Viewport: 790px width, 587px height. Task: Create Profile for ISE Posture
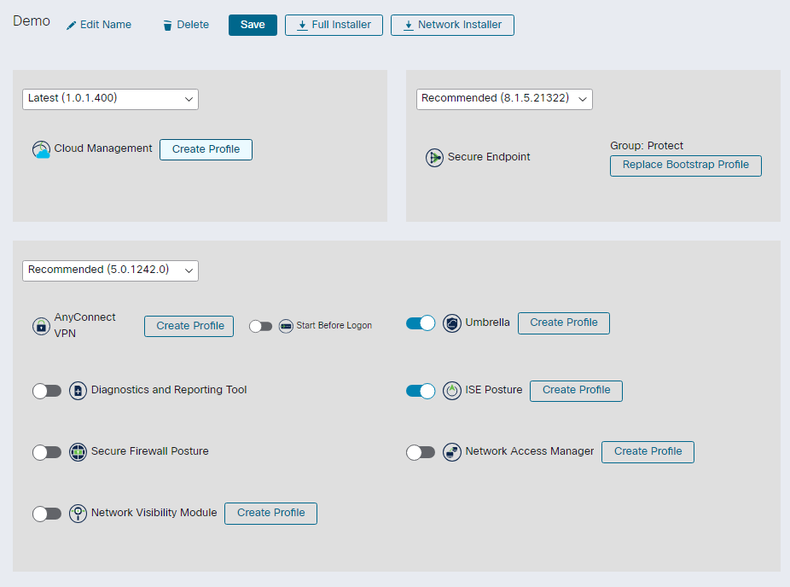pyautogui.click(x=577, y=391)
